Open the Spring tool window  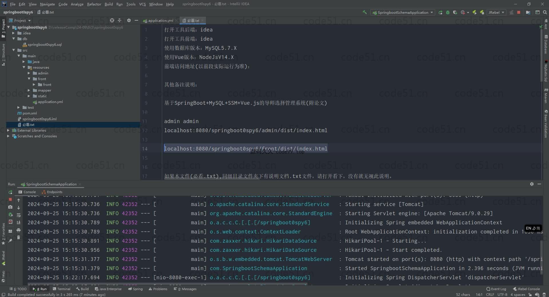[135, 289]
